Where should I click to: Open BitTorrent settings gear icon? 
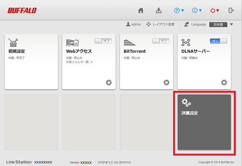point(166,82)
